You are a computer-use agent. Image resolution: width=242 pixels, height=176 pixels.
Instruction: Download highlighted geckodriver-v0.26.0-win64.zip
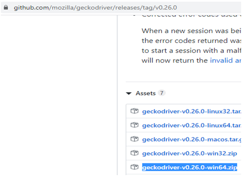(190, 167)
